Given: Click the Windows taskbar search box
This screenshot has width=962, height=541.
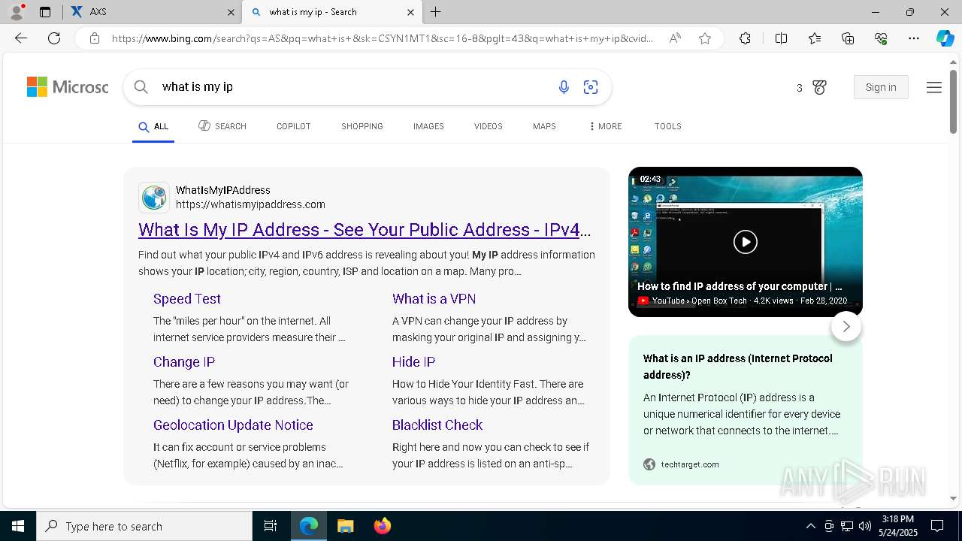Looking at the screenshot, I should [x=144, y=526].
